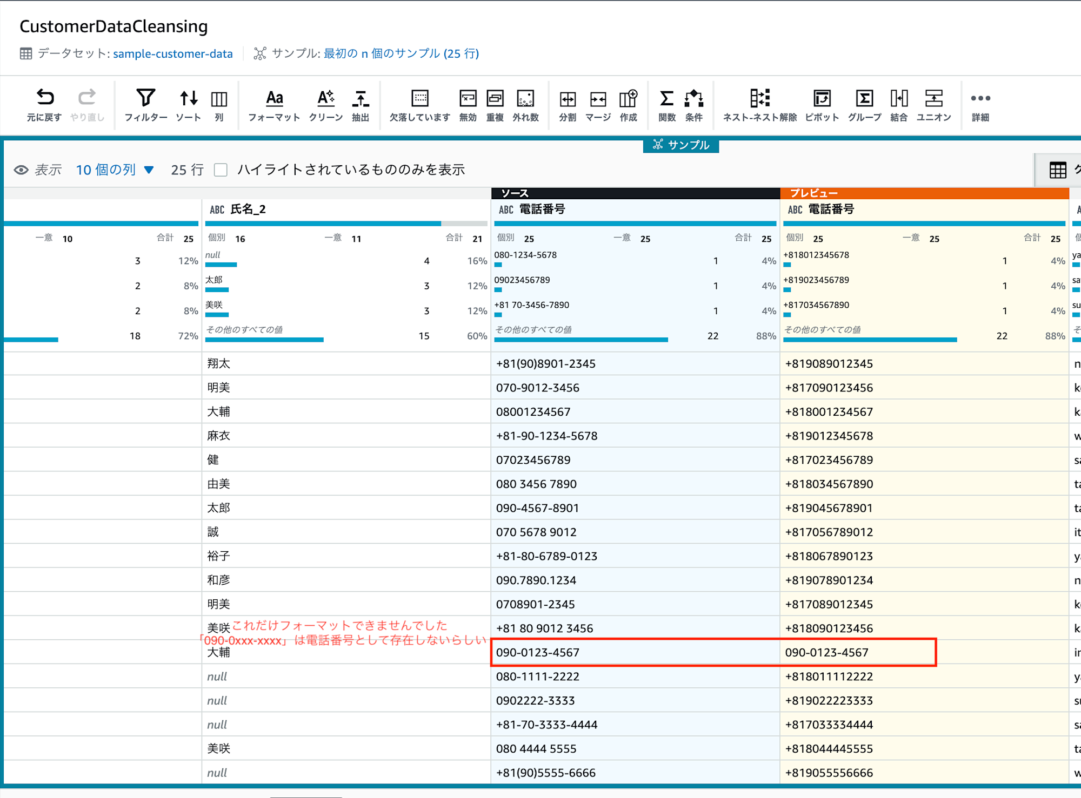Open the Missing values (欠落しています) tool
Screen dimensions: 1081x798
pos(419,105)
